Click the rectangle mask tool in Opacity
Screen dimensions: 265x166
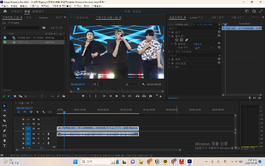pyautogui.click(x=182, y=40)
